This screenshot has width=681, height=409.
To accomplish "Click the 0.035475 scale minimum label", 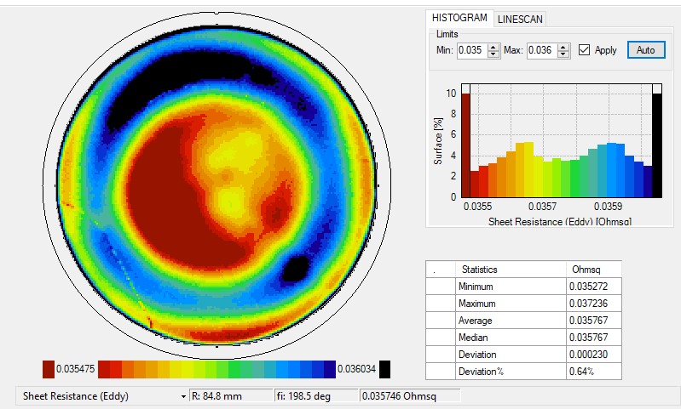I will click(76, 369).
